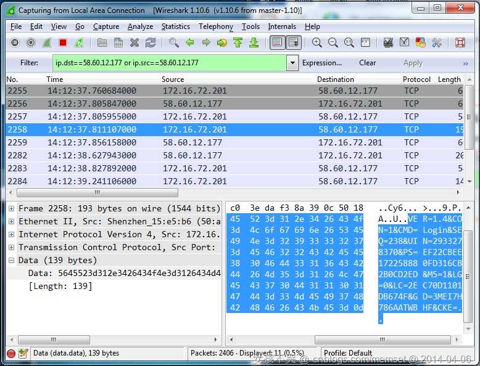Toggle packet list colorize button

point(278,43)
